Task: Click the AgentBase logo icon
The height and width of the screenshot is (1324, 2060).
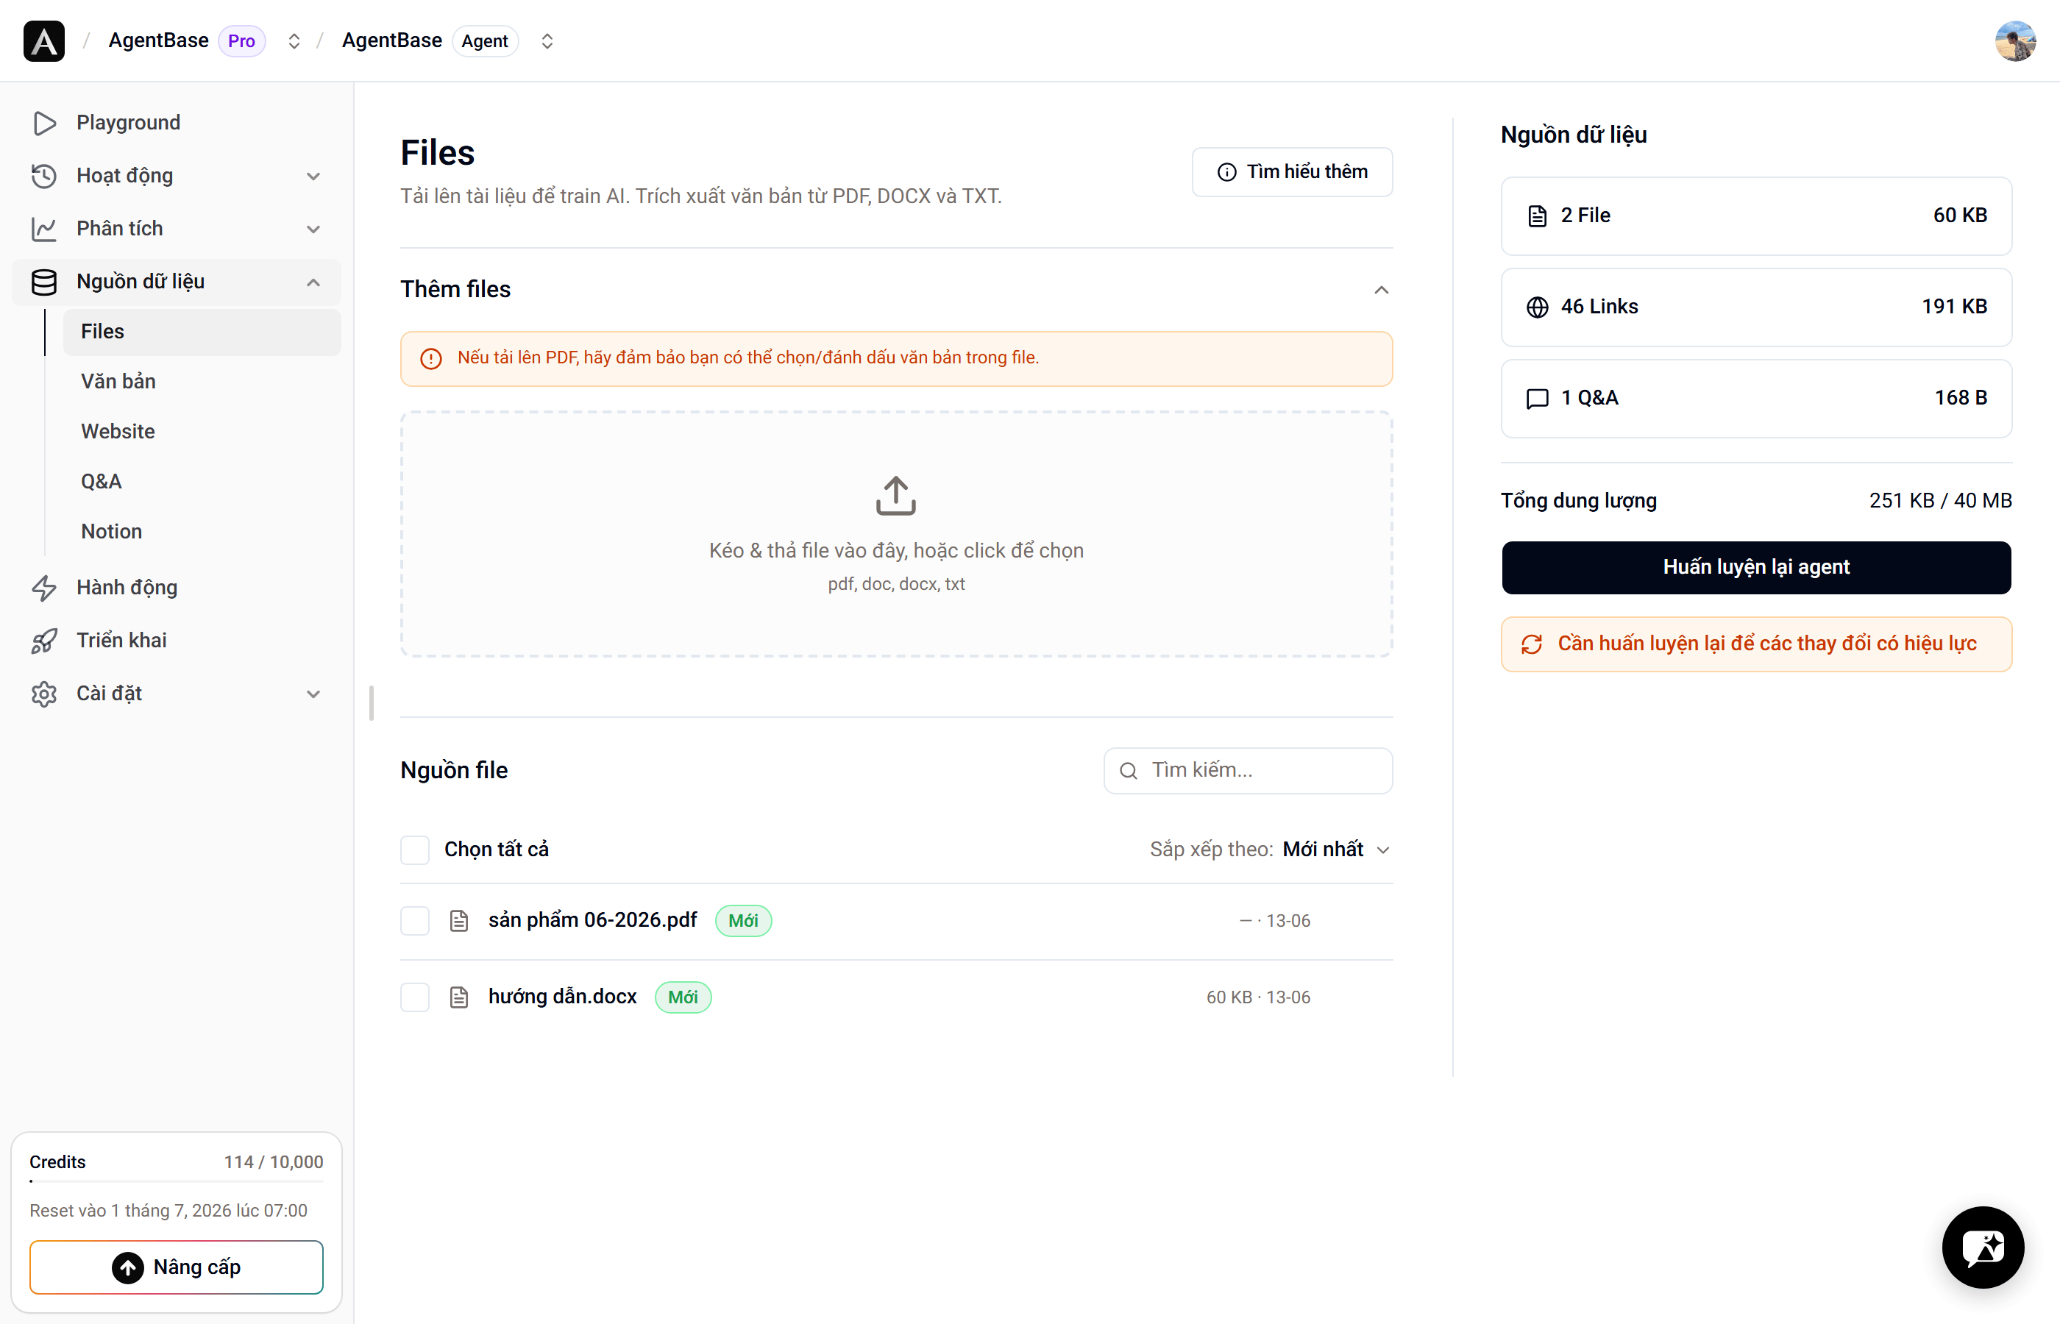Action: [x=44, y=40]
